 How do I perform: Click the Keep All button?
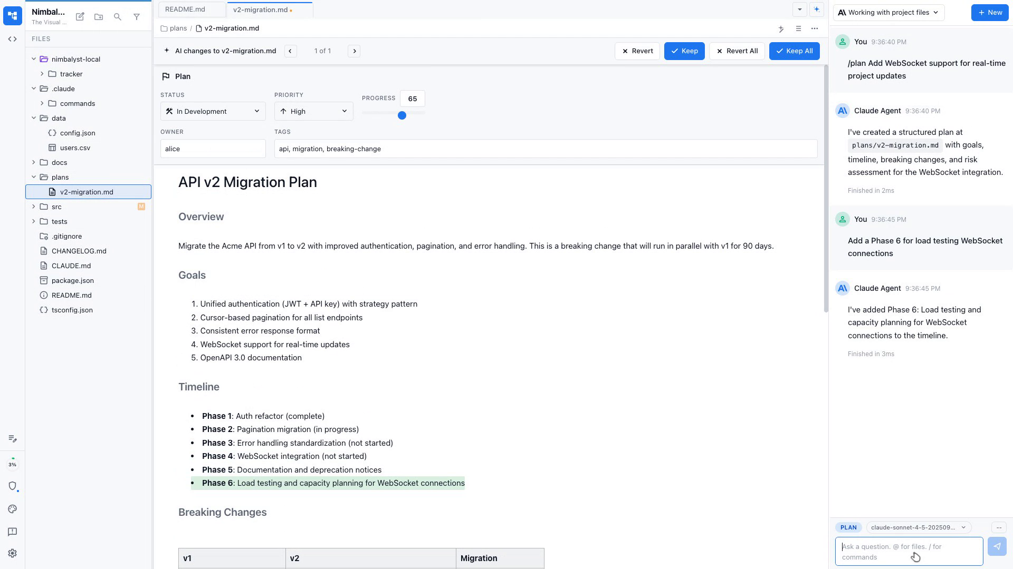[x=794, y=51]
